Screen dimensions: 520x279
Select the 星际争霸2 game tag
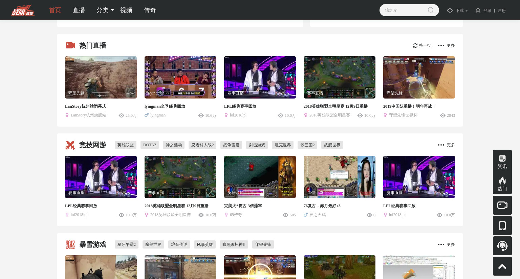coord(127,244)
